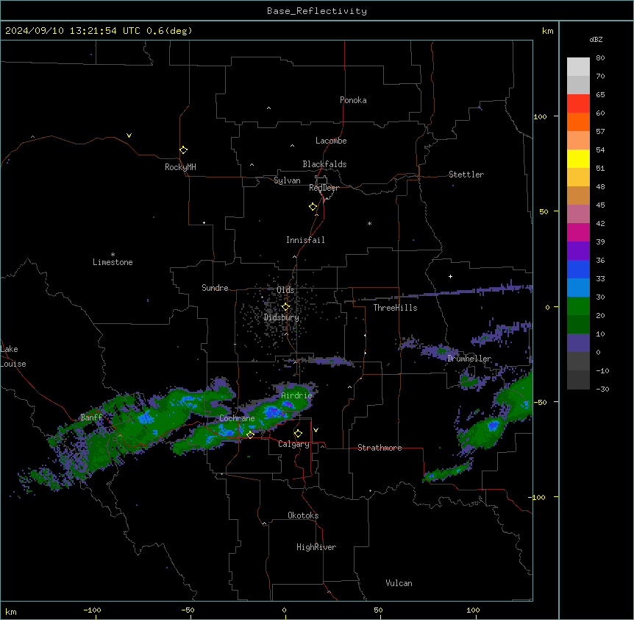
Task: Click the 65 value in the dBZ legend
Action: click(600, 95)
